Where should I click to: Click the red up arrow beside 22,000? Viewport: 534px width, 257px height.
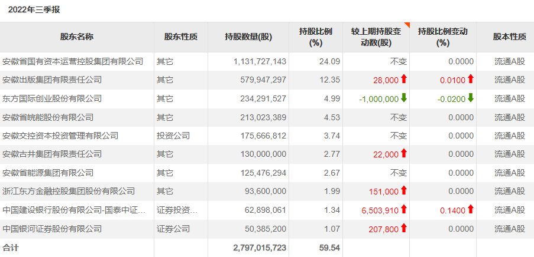(404, 153)
